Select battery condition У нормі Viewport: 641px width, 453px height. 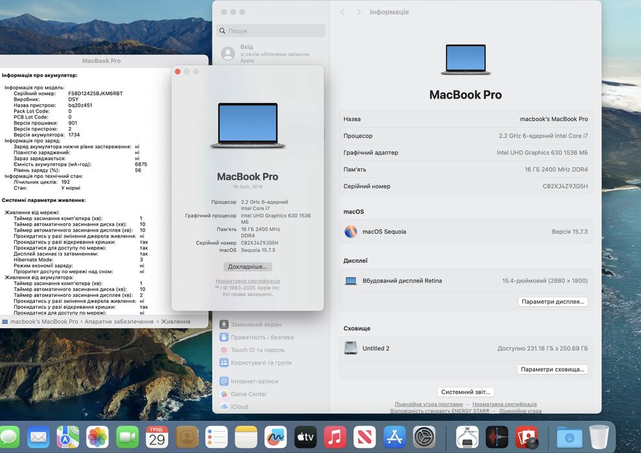(x=71, y=188)
